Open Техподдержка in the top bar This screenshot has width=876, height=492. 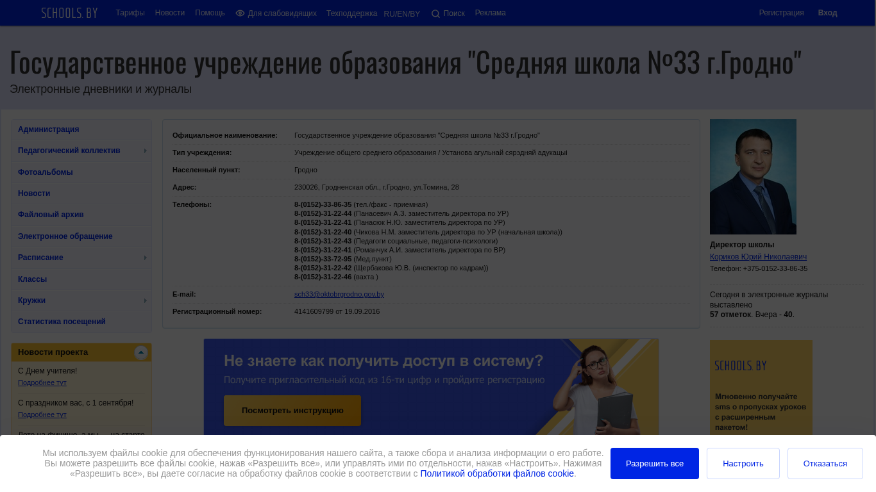[351, 13]
